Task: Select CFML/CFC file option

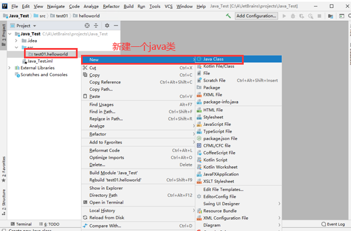Action: [x=239, y=146]
